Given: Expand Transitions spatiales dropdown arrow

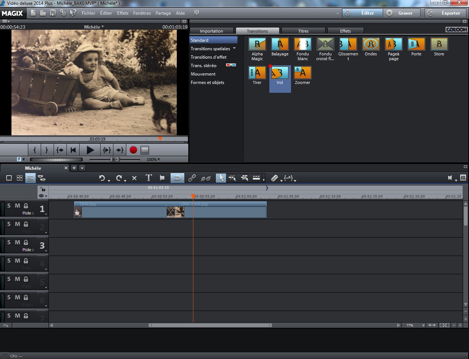Looking at the screenshot, I should pos(235,48).
